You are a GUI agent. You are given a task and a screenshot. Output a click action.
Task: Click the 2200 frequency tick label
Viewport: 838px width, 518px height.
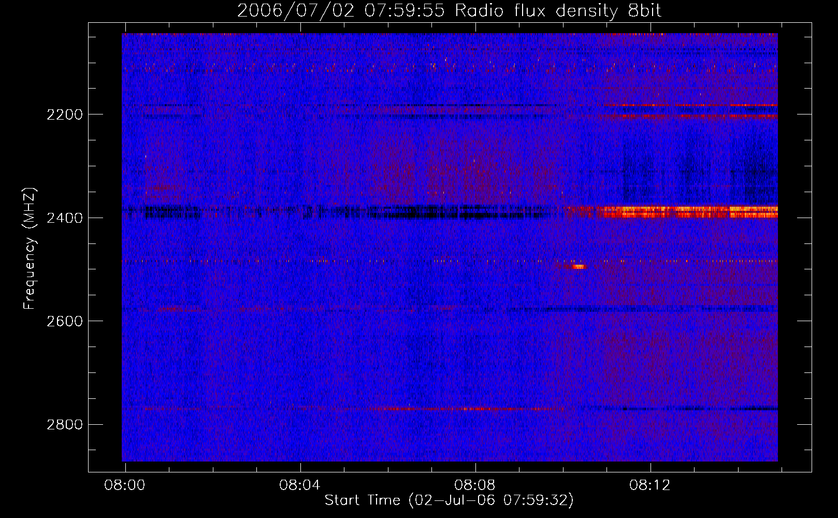65,114
